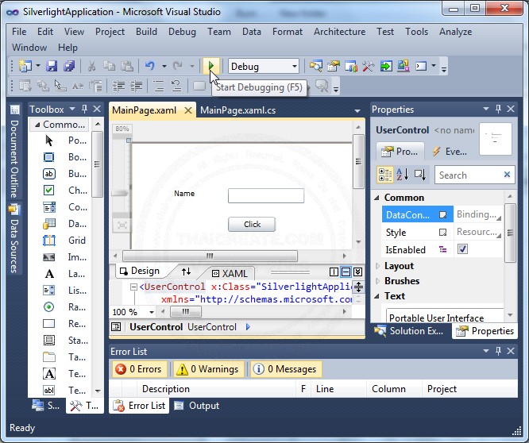Collapse the XAML pane toggle
Screen dimensions: 529x443
click(x=358, y=272)
